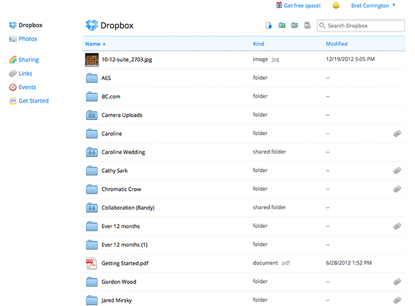Click the upload file icon
This screenshot has height=306, width=415.
(269, 26)
